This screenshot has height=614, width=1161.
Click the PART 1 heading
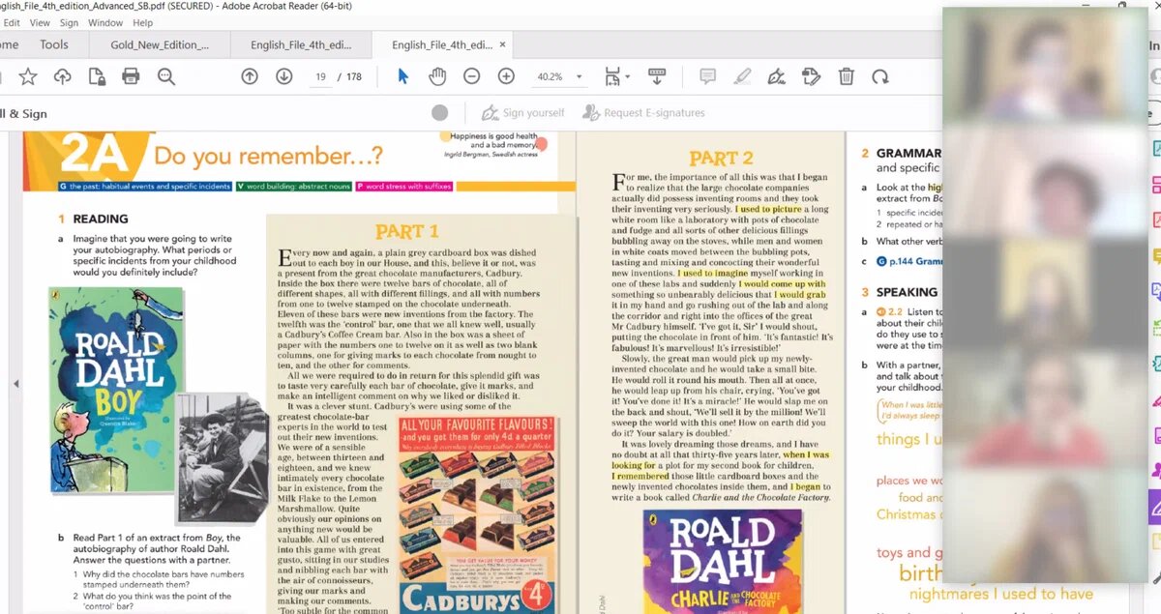tap(406, 231)
